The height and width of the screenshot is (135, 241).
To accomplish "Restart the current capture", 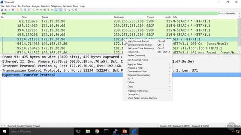I will [9, 10].
